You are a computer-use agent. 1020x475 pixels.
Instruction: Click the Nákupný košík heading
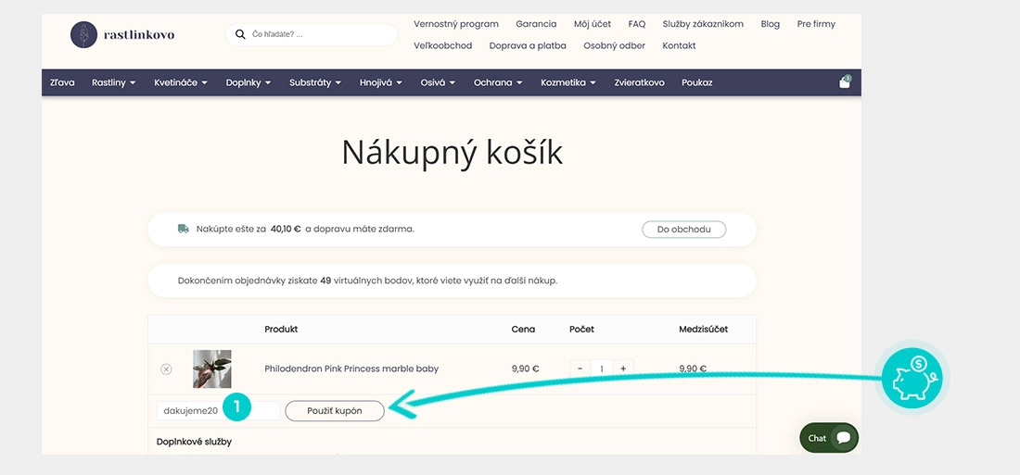click(453, 154)
